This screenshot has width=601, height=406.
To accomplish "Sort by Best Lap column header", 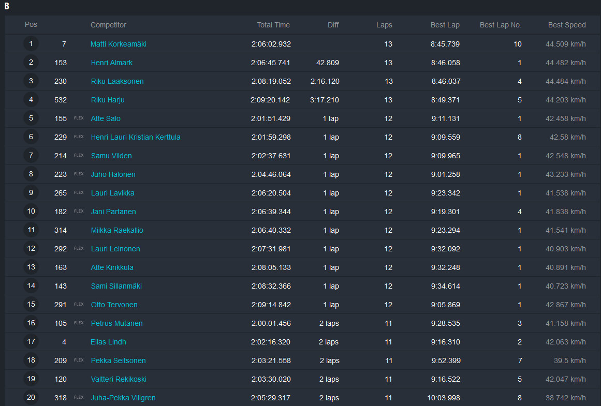I will 445,25.
